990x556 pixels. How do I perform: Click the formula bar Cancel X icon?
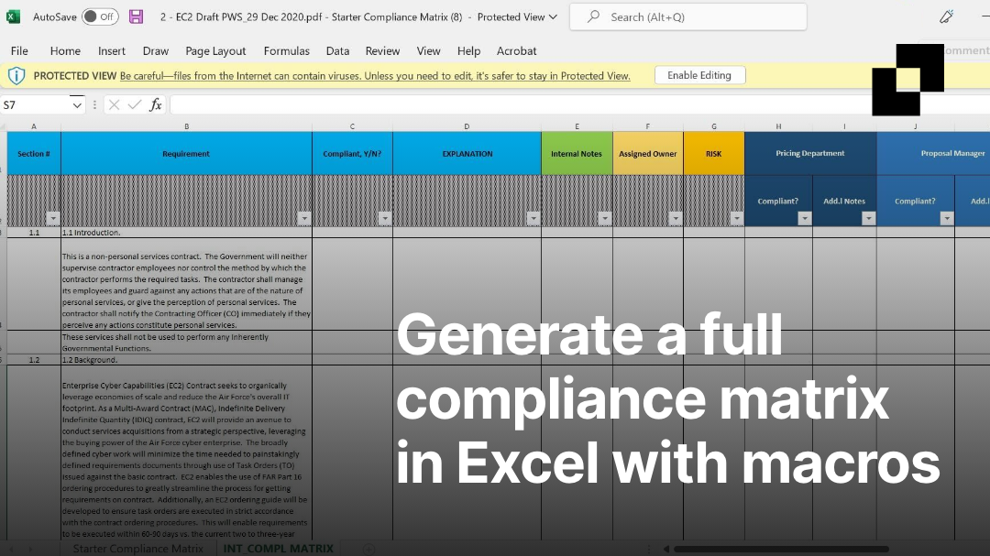(115, 105)
